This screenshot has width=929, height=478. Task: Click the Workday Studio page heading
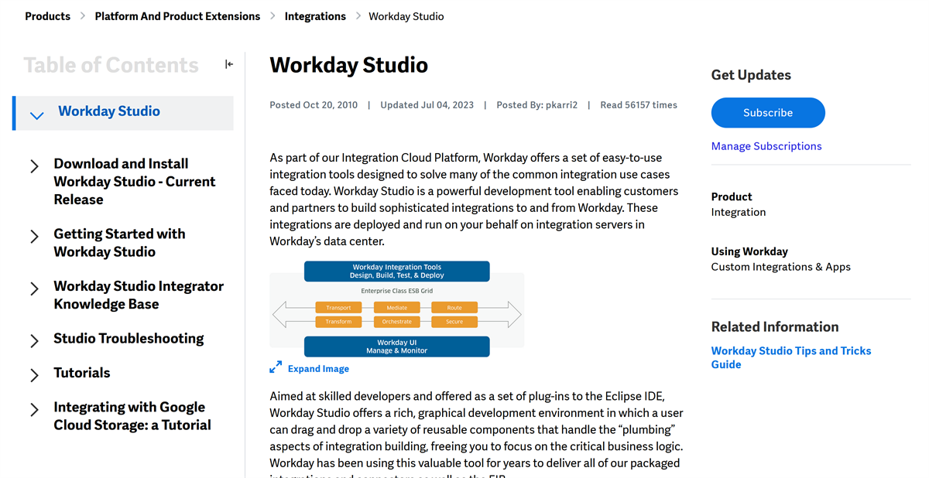[x=348, y=65]
